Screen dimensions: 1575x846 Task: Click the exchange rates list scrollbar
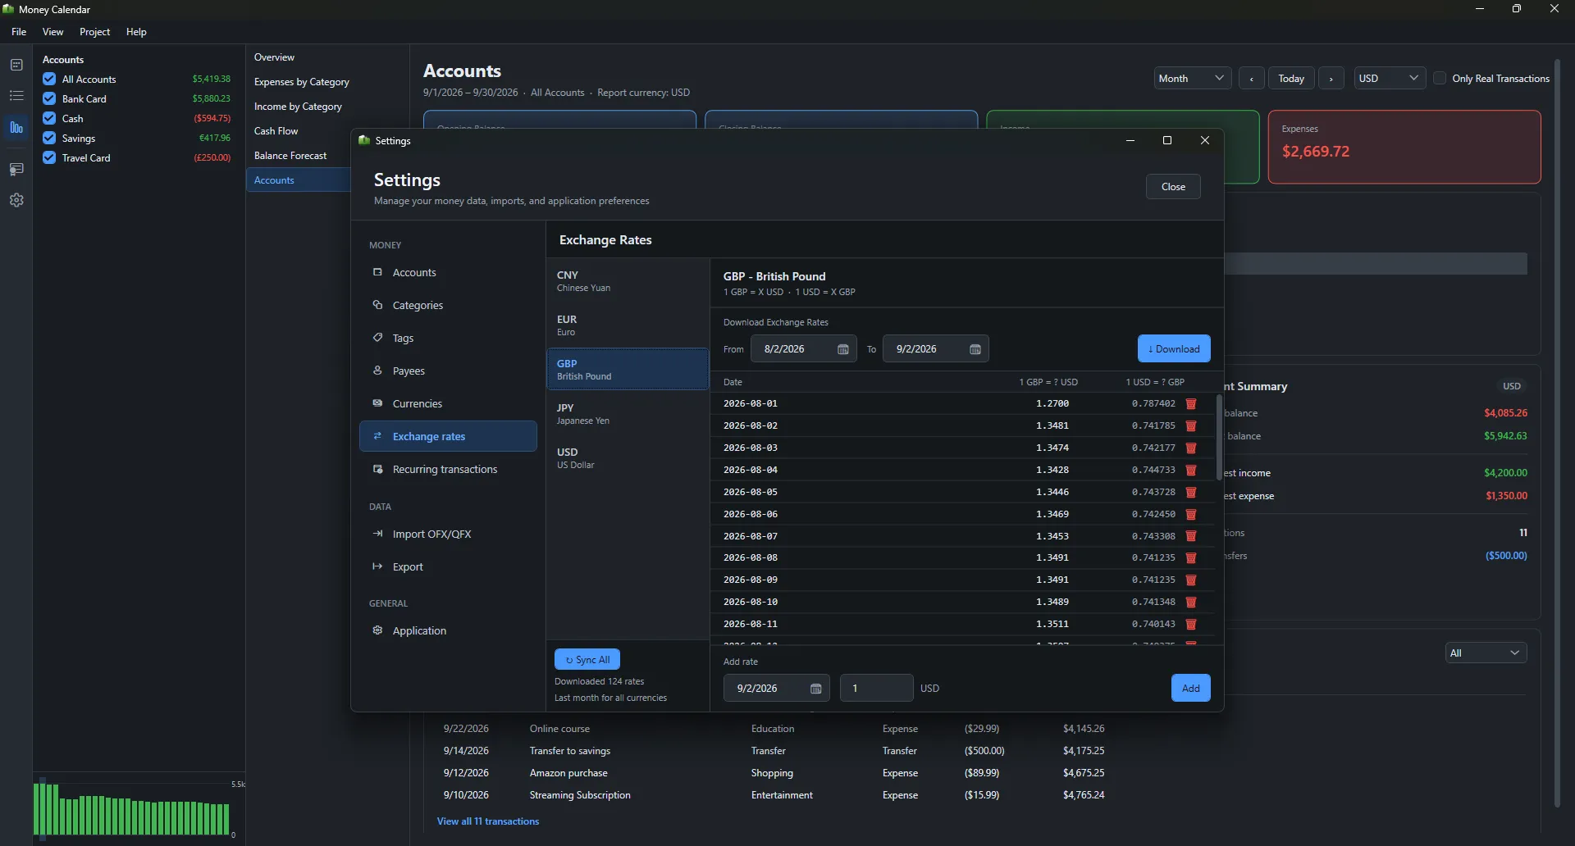coord(1219,439)
